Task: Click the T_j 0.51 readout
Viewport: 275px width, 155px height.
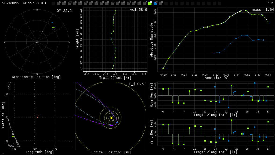Action: click(137, 84)
